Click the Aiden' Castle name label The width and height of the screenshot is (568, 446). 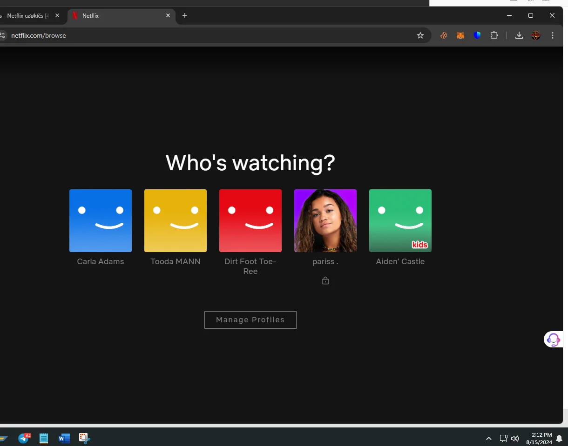(400, 261)
